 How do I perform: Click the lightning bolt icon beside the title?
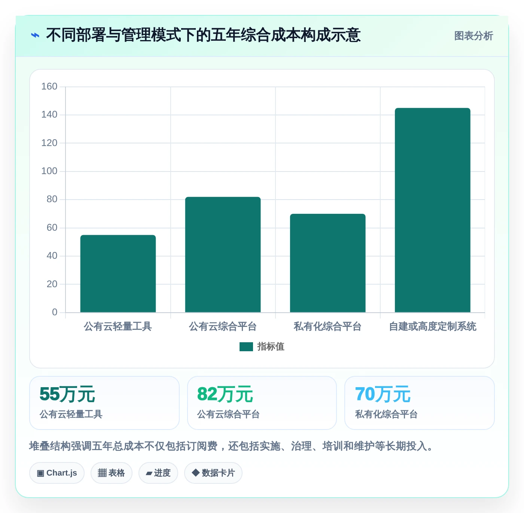[x=35, y=36]
